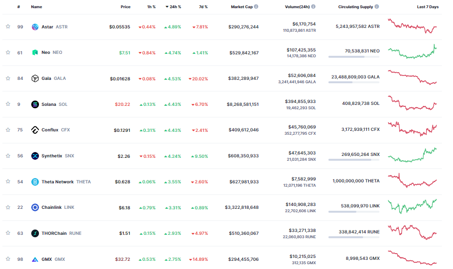The width and height of the screenshot is (453, 269).
Task: Open the Chainlink LINK coin page
Action: point(58,207)
